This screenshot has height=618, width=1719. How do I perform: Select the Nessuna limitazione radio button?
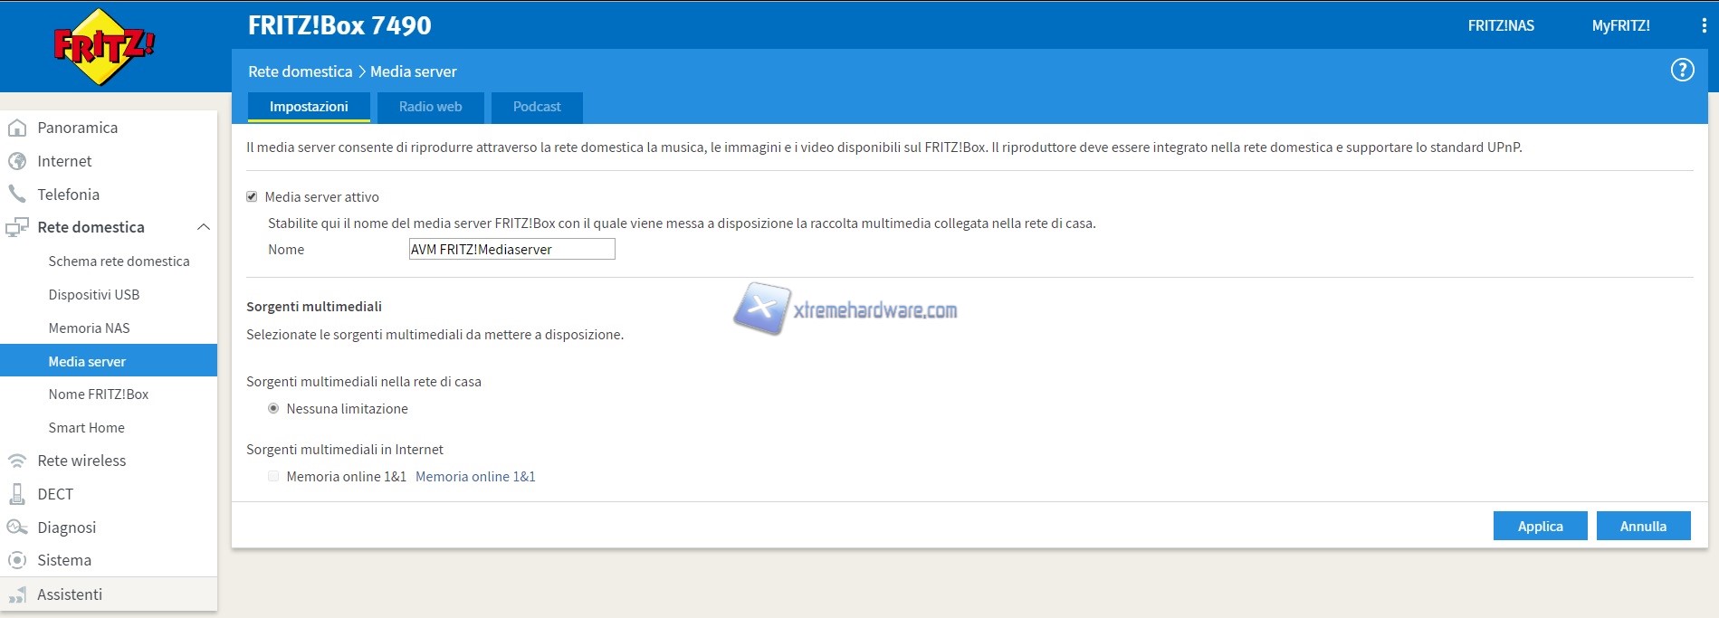(x=273, y=409)
